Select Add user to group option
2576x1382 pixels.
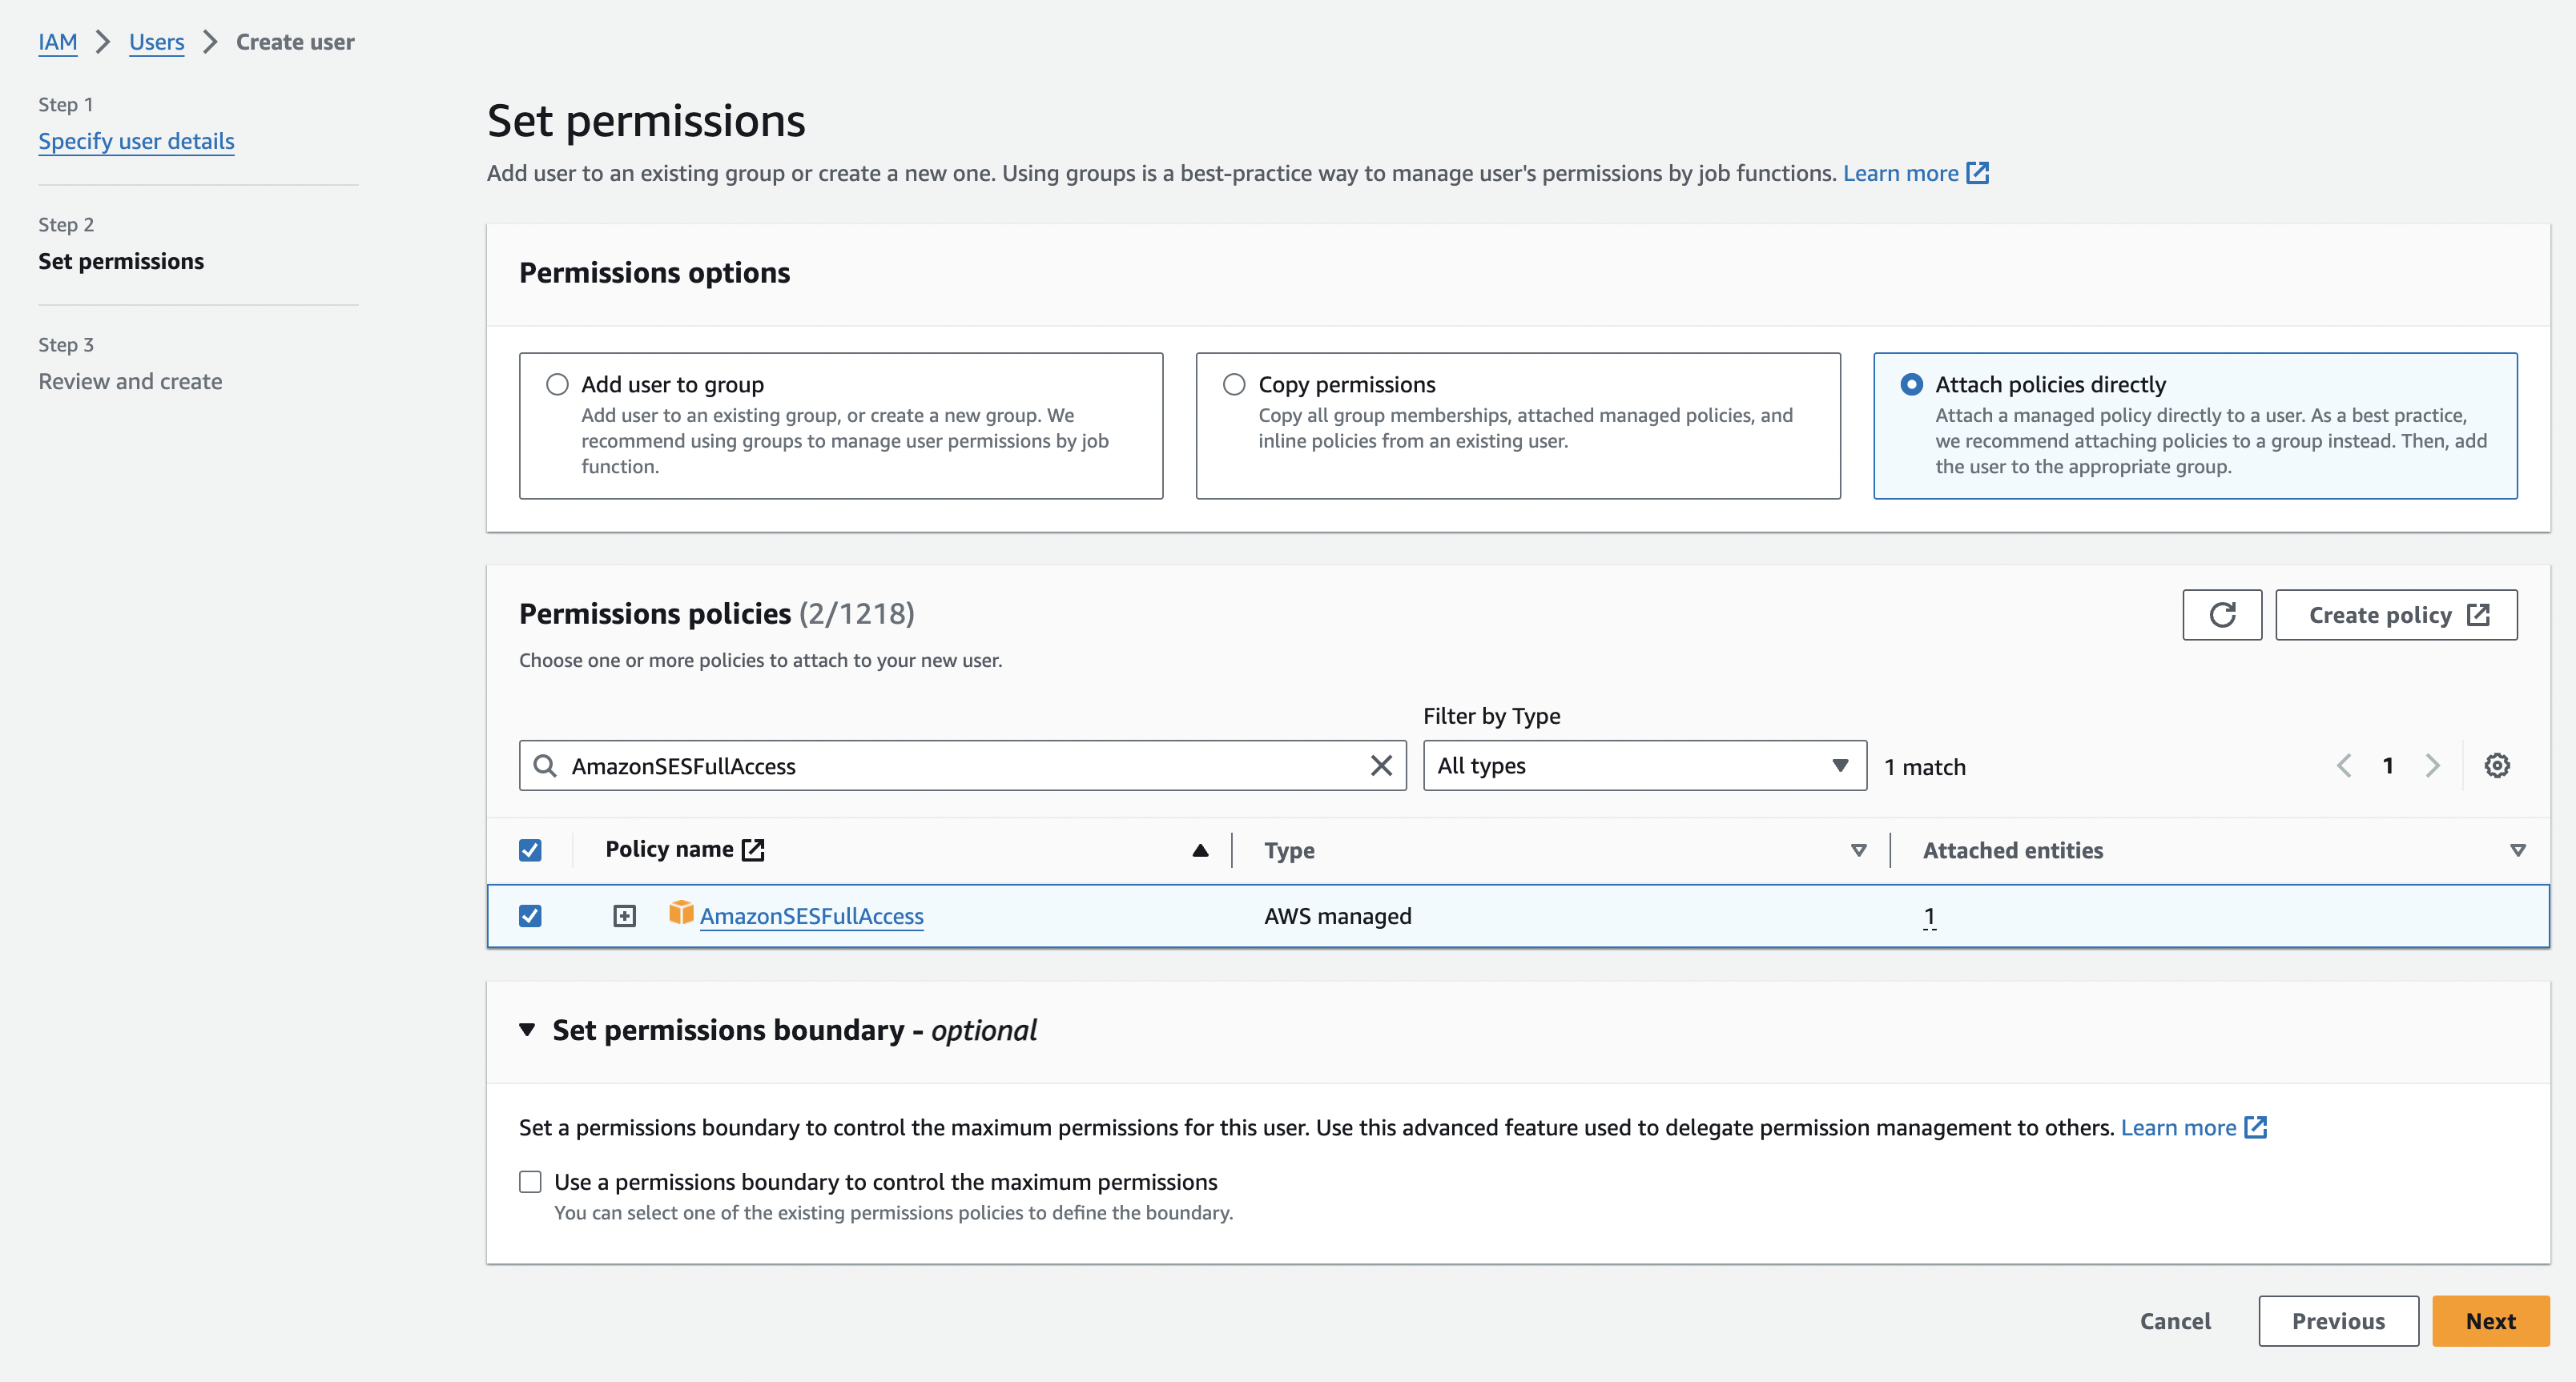point(557,384)
